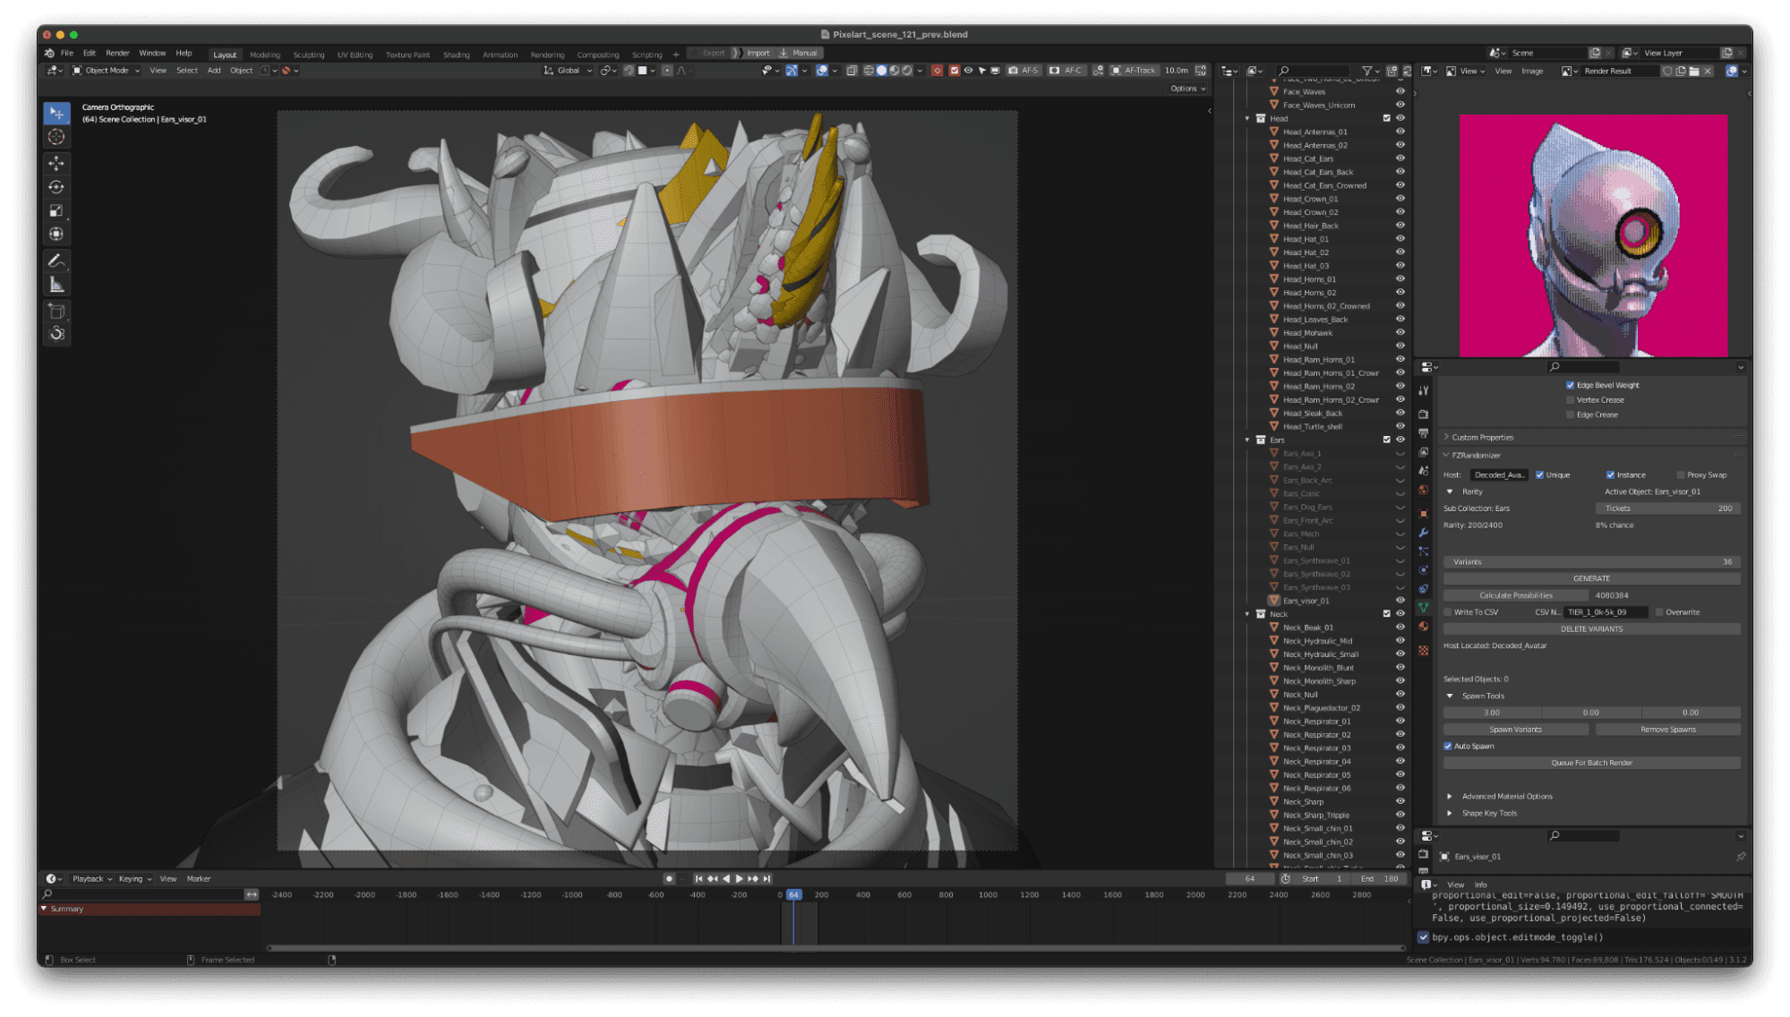This screenshot has height=1017, width=1790.
Task: Open the Modifiers wrench tab
Action: click(1424, 533)
